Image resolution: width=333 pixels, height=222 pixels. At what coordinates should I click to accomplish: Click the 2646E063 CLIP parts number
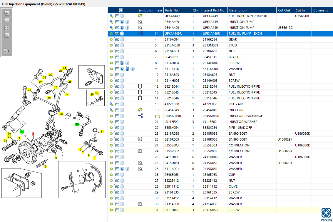(172, 175)
